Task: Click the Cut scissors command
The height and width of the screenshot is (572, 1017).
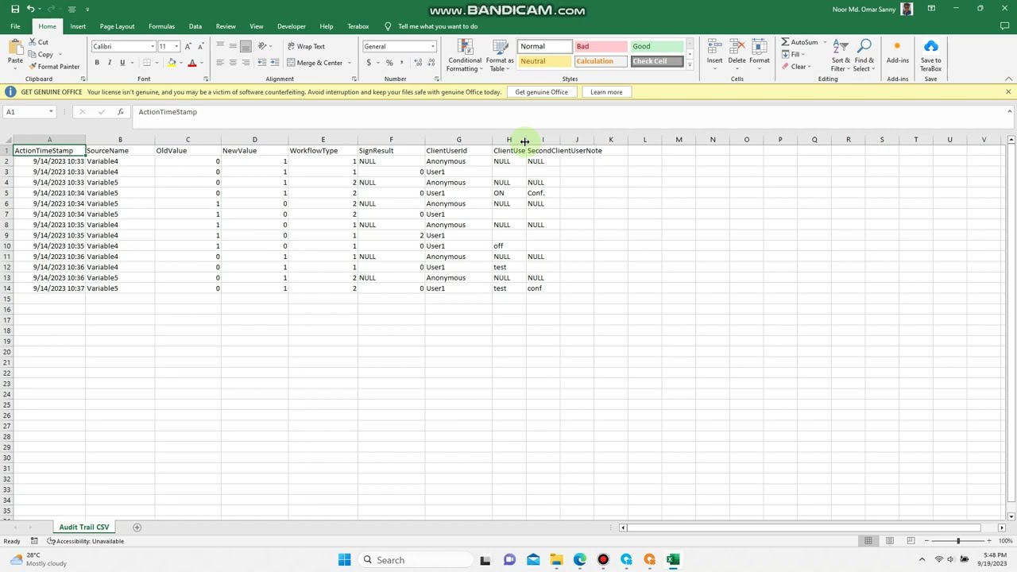Action: point(39,42)
